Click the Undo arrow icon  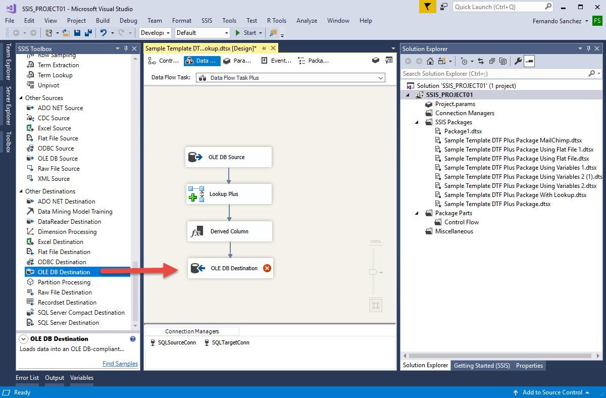coord(104,33)
